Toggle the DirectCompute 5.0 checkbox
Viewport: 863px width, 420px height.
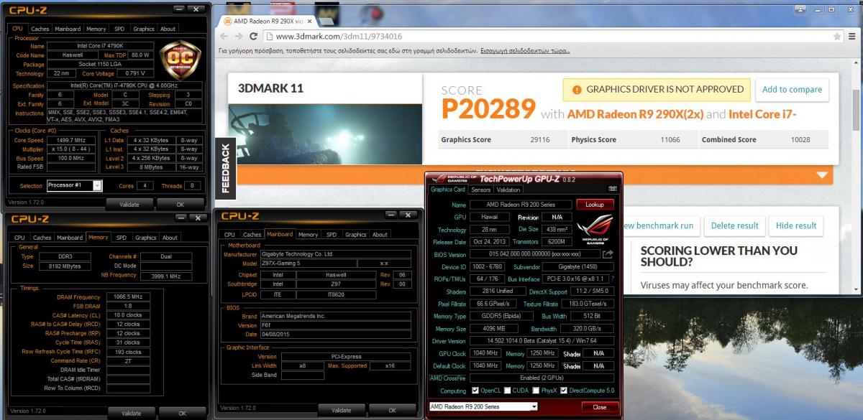565,391
